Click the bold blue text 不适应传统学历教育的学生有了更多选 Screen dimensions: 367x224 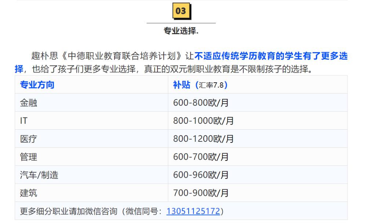pyautogui.click(x=271, y=56)
